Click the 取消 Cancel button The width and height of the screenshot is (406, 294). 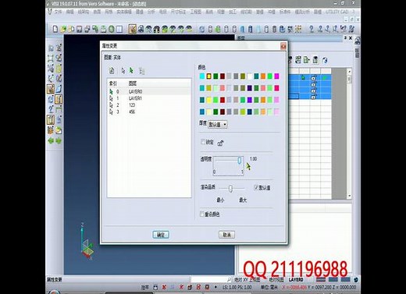[x=226, y=235]
